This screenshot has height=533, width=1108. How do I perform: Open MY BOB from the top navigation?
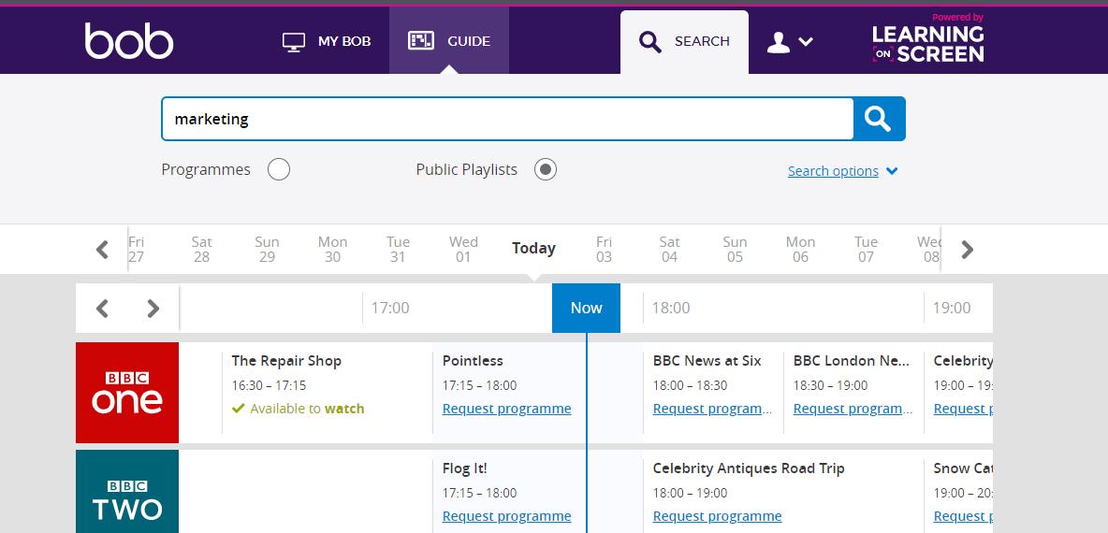click(327, 41)
